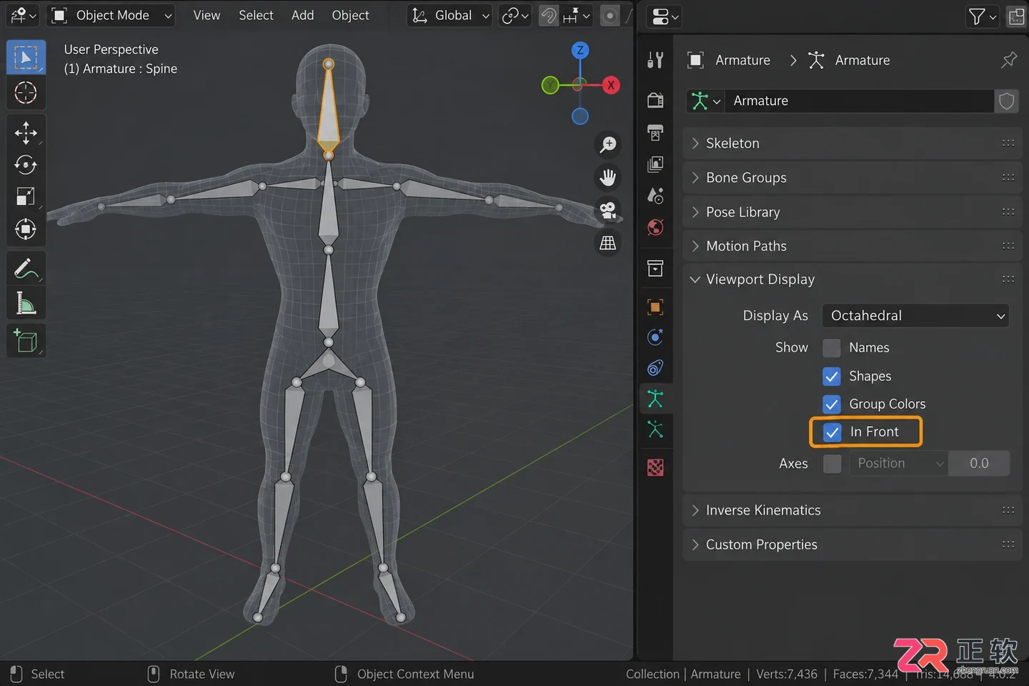
Task: Choose the Move tool
Action: coord(26,132)
